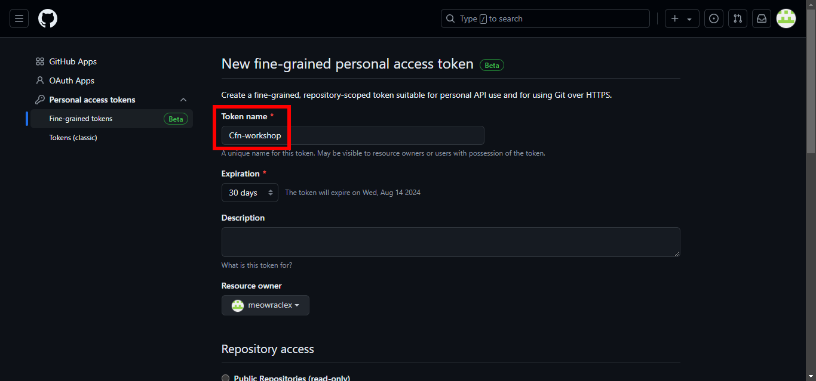Open OAuth Apps settings link
The height and width of the screenshot is (381, 816).
click(x=72, y=80)
